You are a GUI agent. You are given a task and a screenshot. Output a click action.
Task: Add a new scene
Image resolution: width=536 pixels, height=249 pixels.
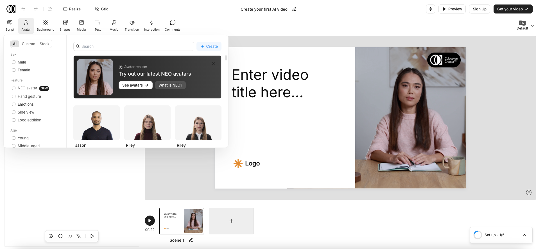point(231,221)
